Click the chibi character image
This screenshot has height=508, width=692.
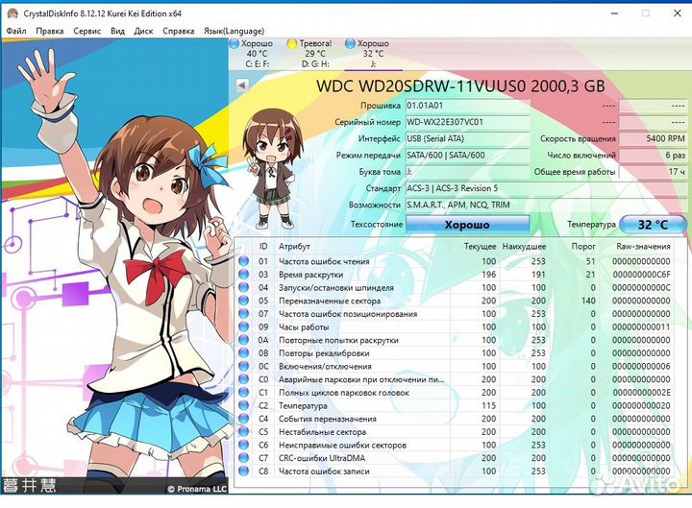pos(273,170)
